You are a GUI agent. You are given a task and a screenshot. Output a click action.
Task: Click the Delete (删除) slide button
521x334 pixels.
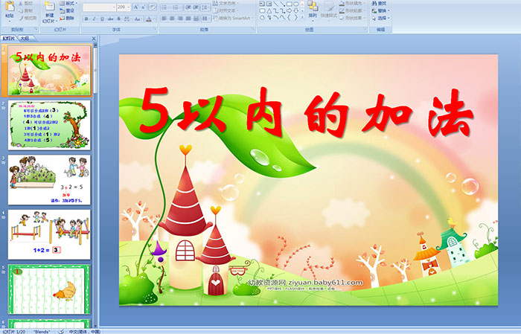68,18
